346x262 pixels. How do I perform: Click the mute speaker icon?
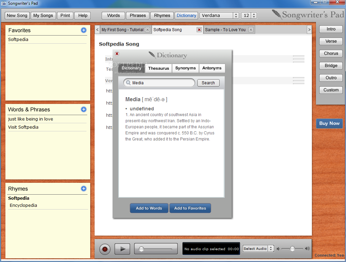click(278, 249)
